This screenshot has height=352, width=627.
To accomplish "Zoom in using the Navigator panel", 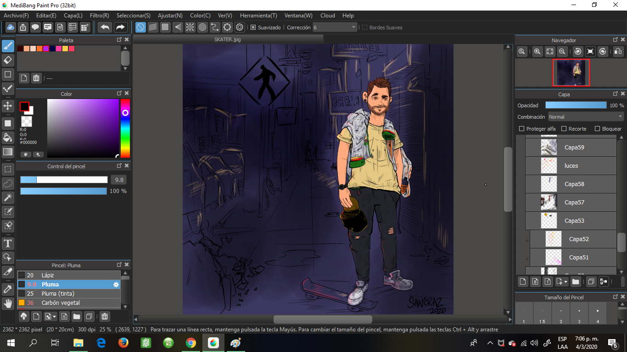I will (x=537, y=52).
